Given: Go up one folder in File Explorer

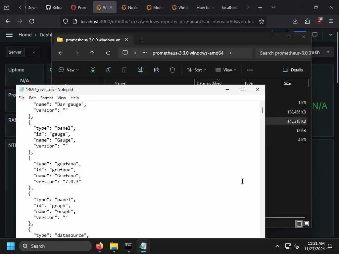Looking at the screenshot, I should coord(92,53).
